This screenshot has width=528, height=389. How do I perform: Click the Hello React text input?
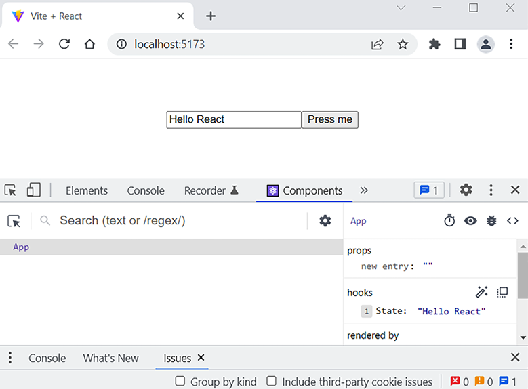click(x=233, y=120)
